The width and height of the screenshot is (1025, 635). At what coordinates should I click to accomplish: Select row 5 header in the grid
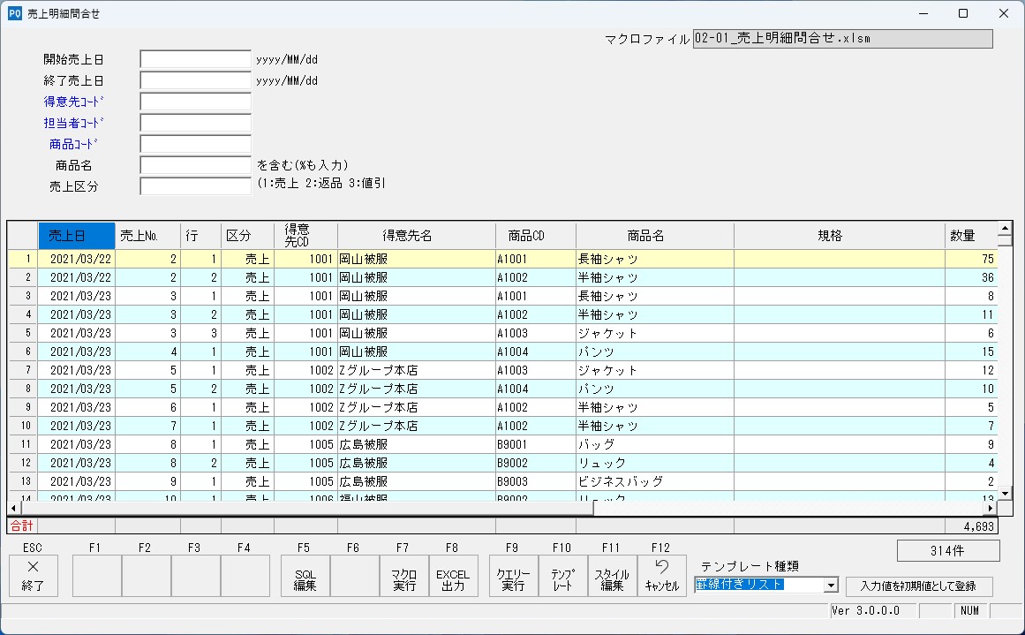tap(28, 333)
